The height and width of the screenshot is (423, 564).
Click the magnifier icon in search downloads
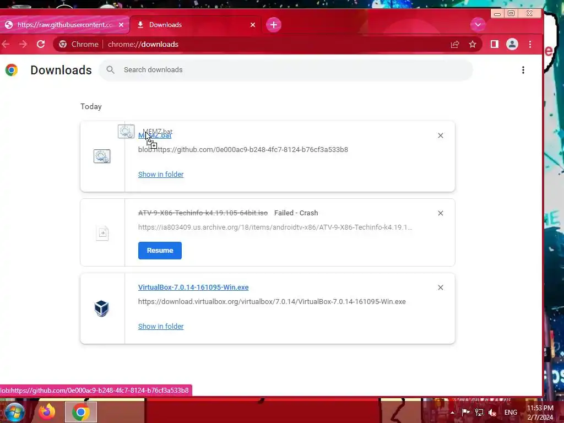[110, 70]
